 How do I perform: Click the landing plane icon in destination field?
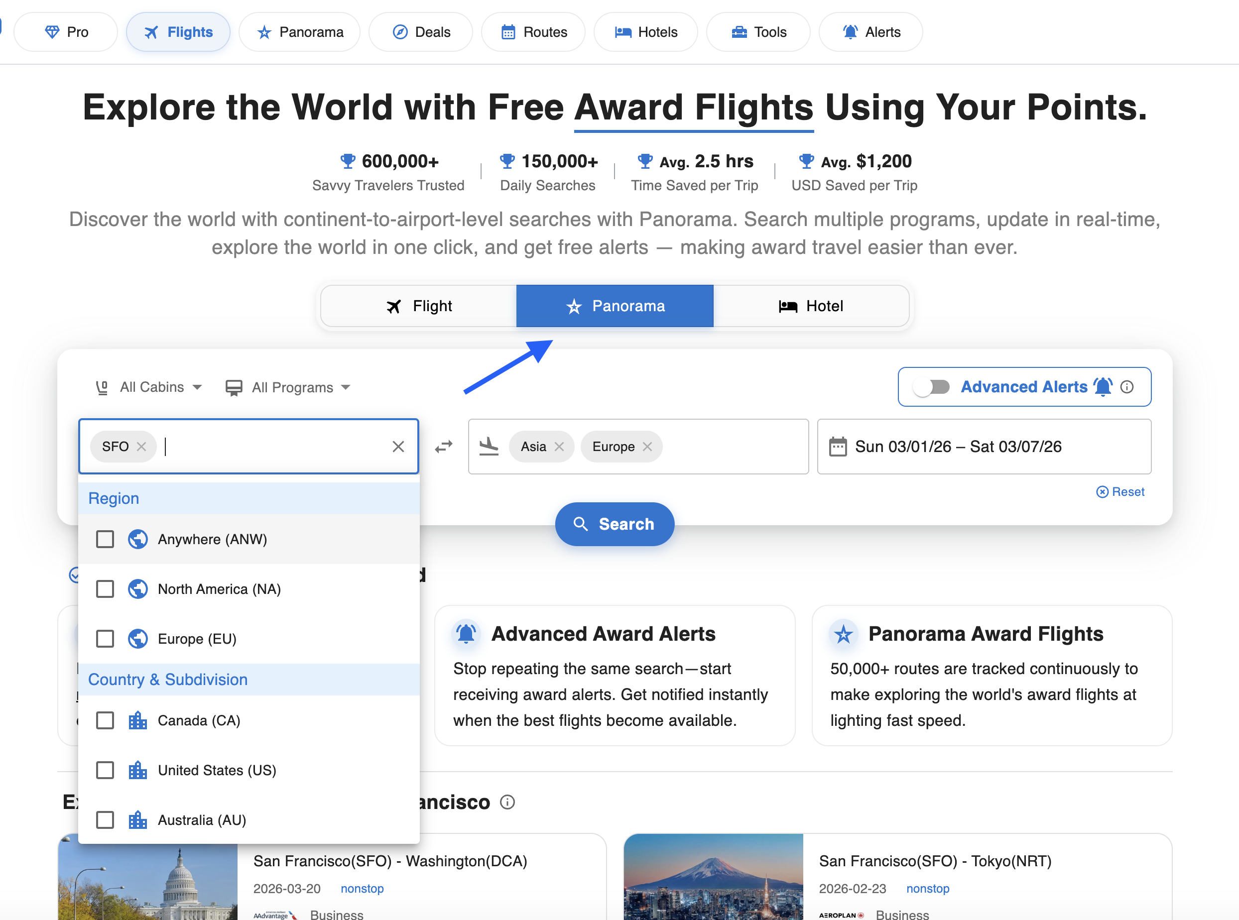click(x=489, y=447)
